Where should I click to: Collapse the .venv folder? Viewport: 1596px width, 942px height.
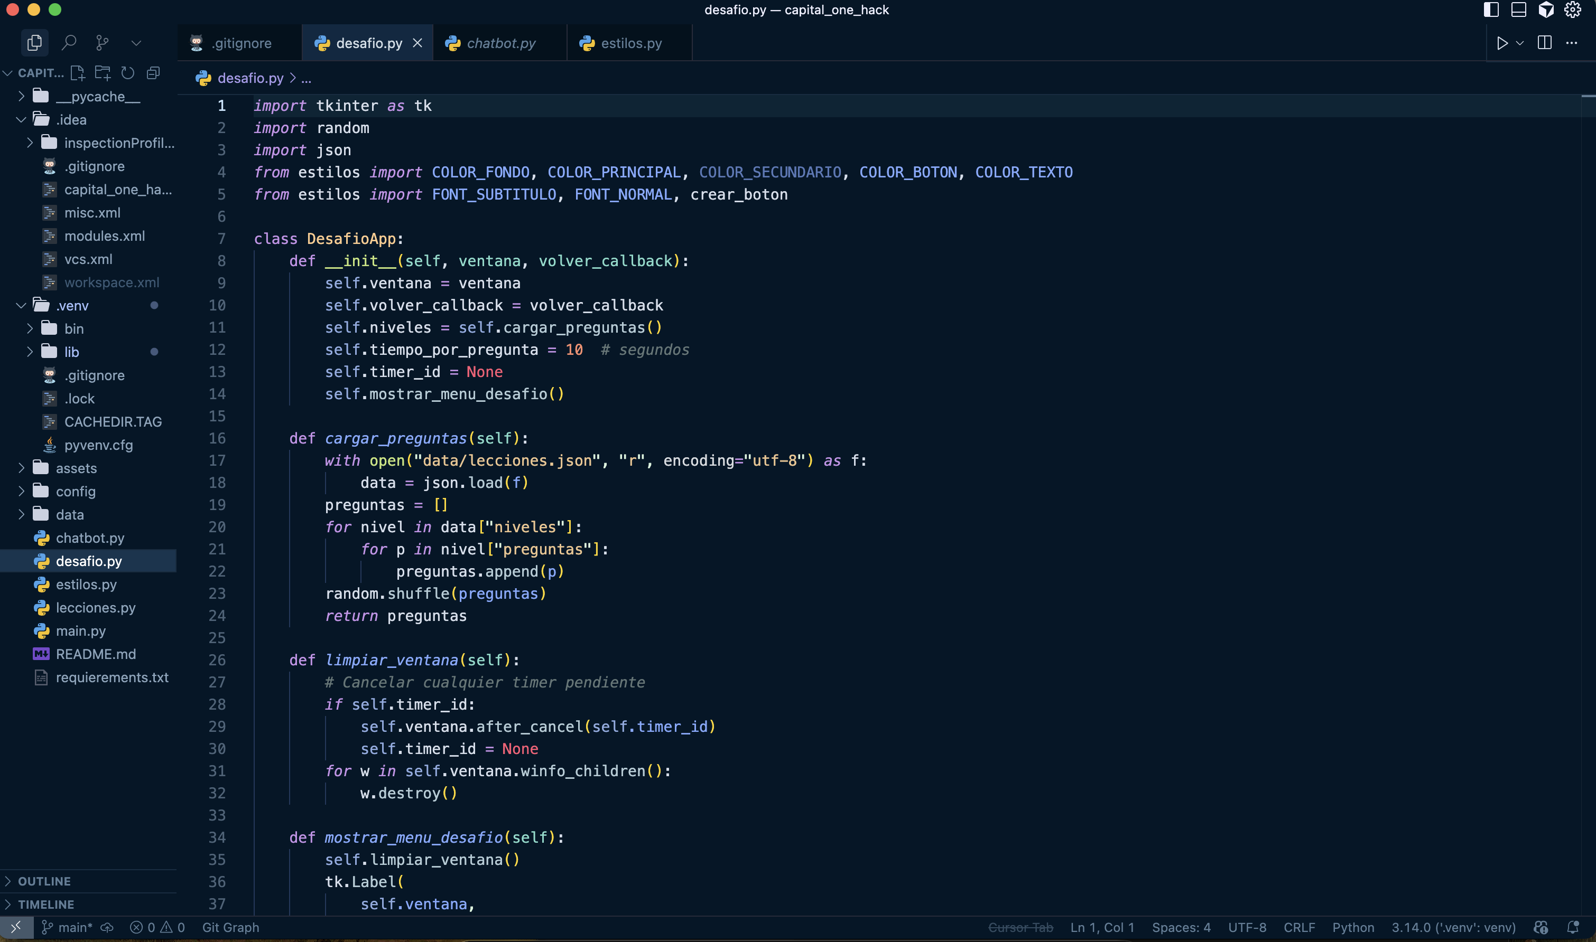coord(71,305)
